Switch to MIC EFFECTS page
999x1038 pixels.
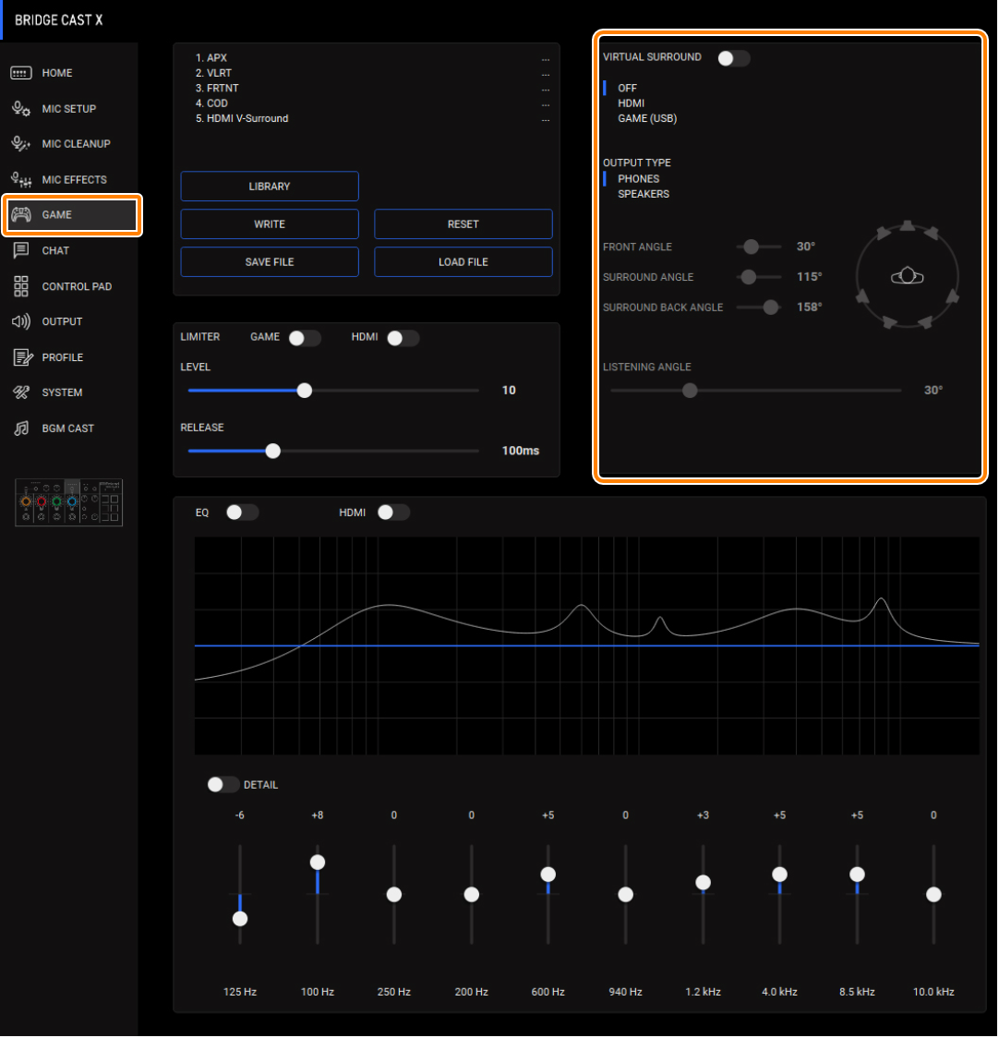coord(69,179)
